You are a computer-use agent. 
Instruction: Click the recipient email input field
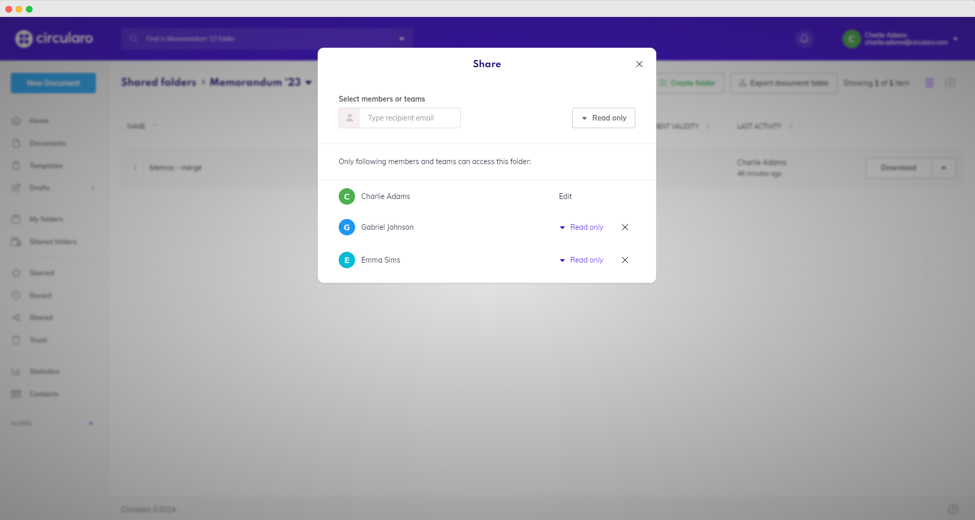pyautogui.click(x=410, y=118)
